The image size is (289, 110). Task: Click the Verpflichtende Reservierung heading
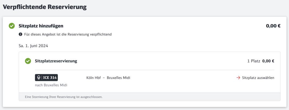[x=45, y=7]
